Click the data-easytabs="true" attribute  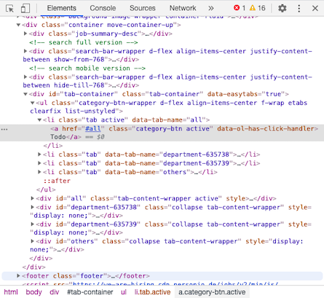[x=246, y=94]
